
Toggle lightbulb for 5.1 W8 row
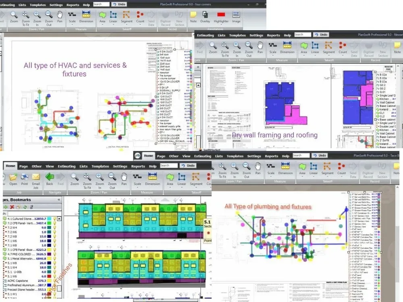pos(54,263)
